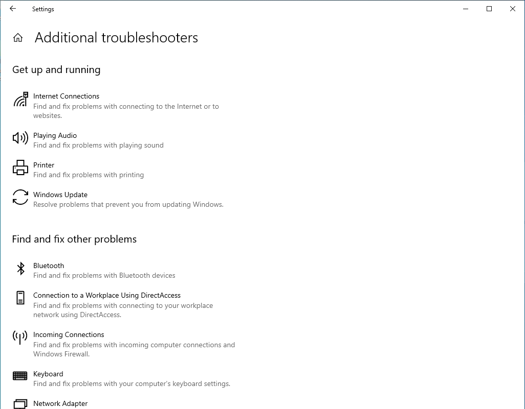Click the Bluetooth symbol icon
The height and width of the screenshot is (409, 525).
coord(20,269)
